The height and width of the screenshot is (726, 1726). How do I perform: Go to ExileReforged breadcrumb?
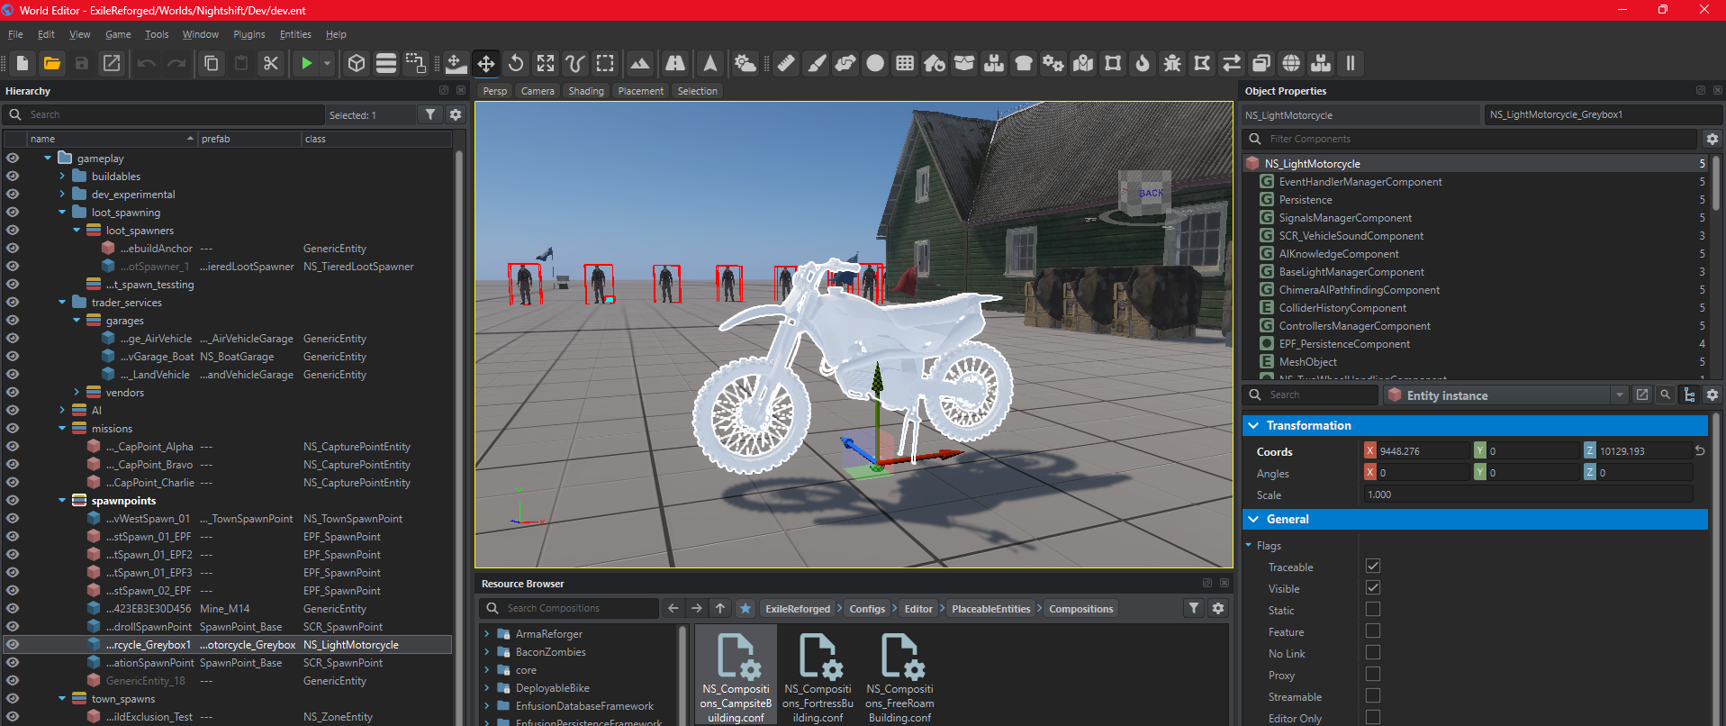pyautogui.click(x=798, y=609)
